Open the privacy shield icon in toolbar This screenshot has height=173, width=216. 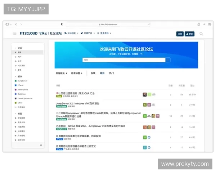(62, 24)
